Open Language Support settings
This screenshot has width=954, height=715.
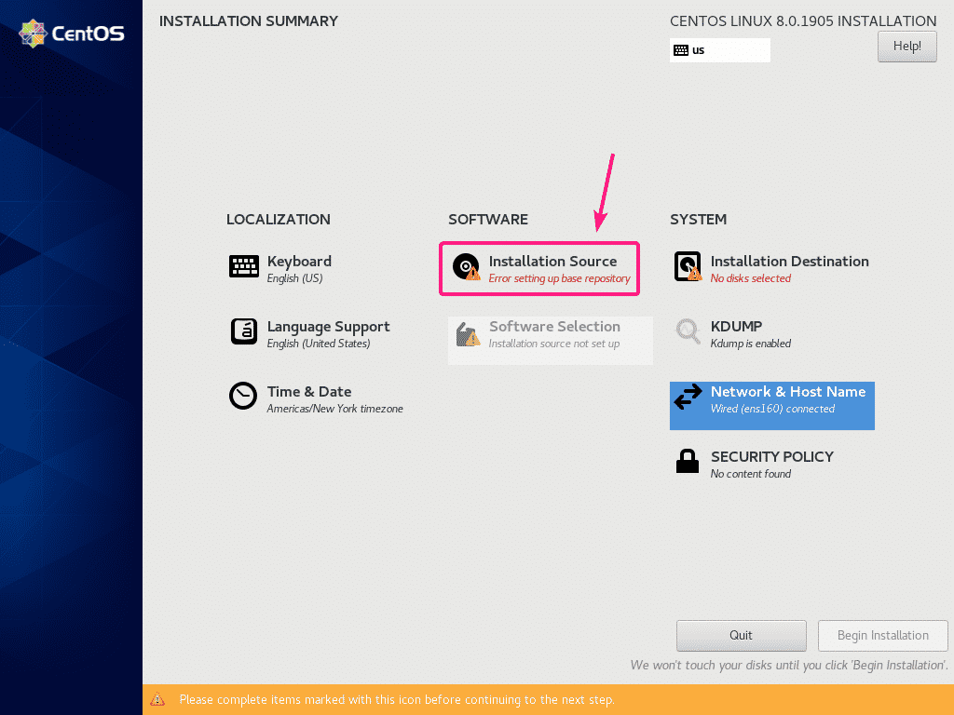[x=243, y=332]
